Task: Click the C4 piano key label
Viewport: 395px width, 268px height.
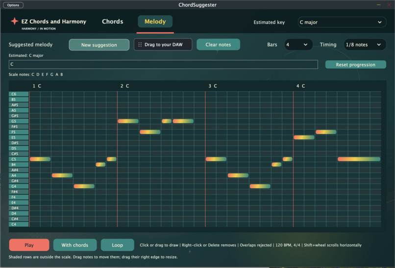Action: (19, 224)
